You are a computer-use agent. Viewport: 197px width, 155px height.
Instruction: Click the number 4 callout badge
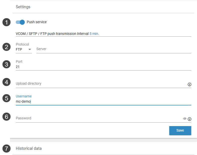(x=6, y=82)
